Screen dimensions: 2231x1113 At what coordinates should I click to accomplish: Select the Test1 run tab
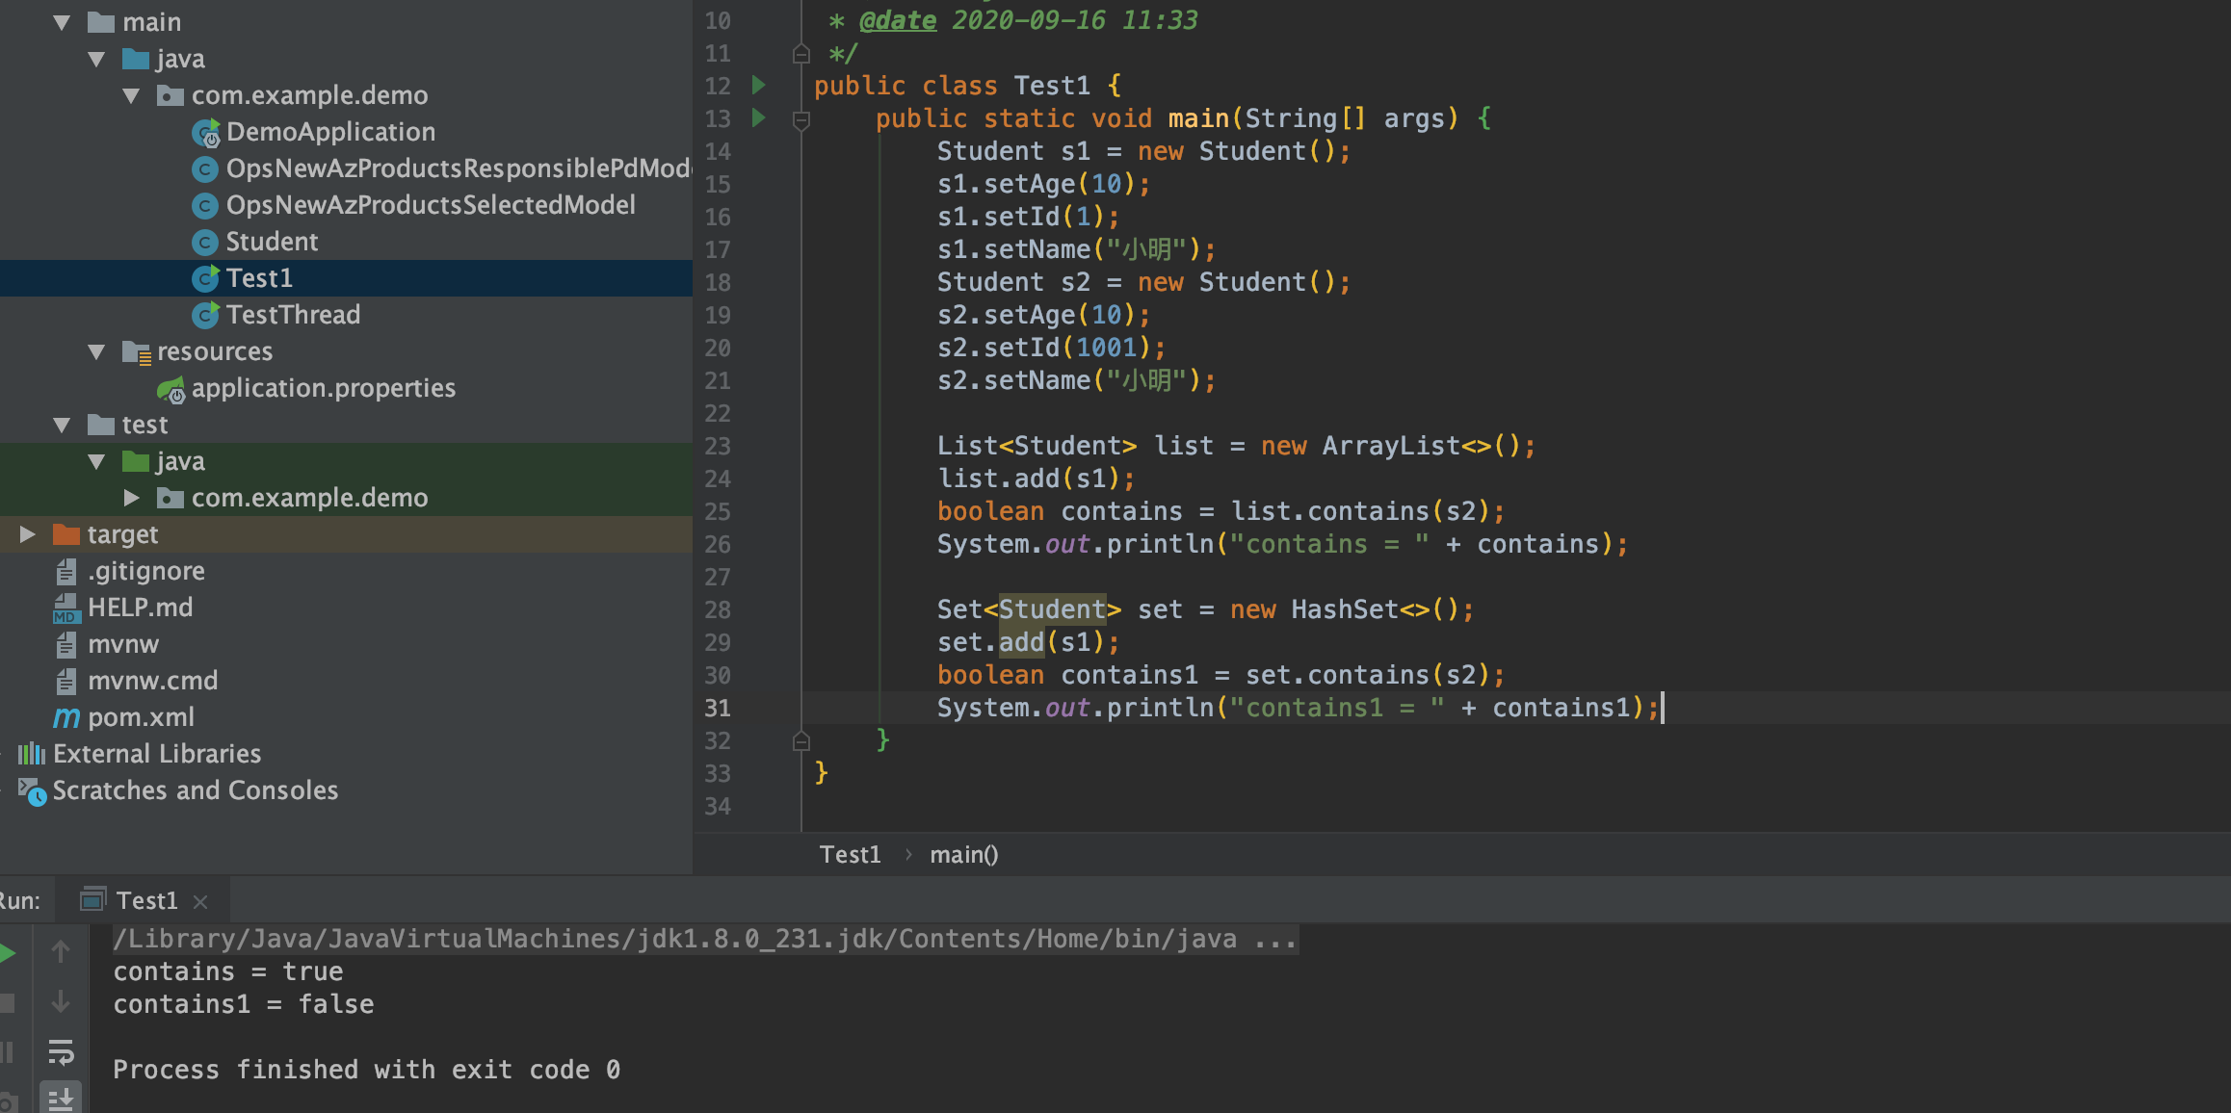click(145, 900)
